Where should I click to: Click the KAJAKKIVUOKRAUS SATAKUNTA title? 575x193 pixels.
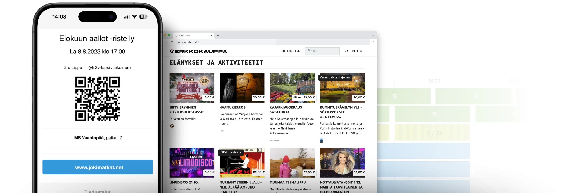coord(286,110)
